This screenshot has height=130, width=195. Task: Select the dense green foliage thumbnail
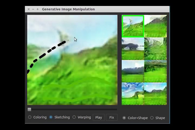point(156,49)
